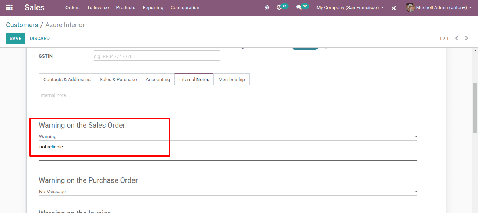Switch to Accounting tab

click(158, 79)
